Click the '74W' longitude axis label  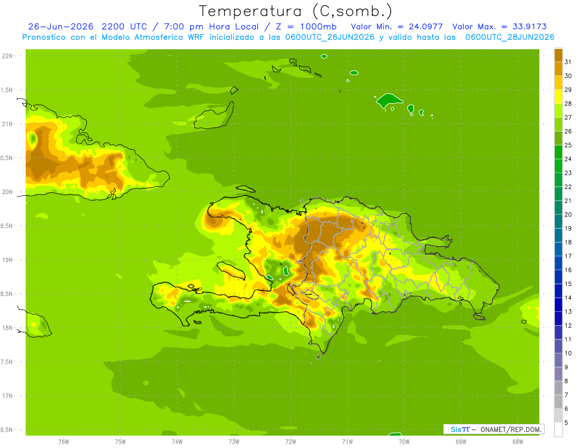coord(177,441)
